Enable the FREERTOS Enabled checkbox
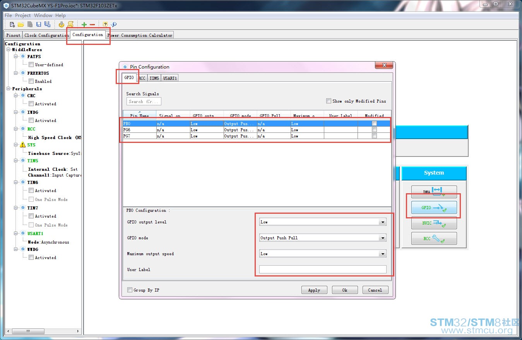522x340 pixels. pyautogui.click(x=31, y=81)
